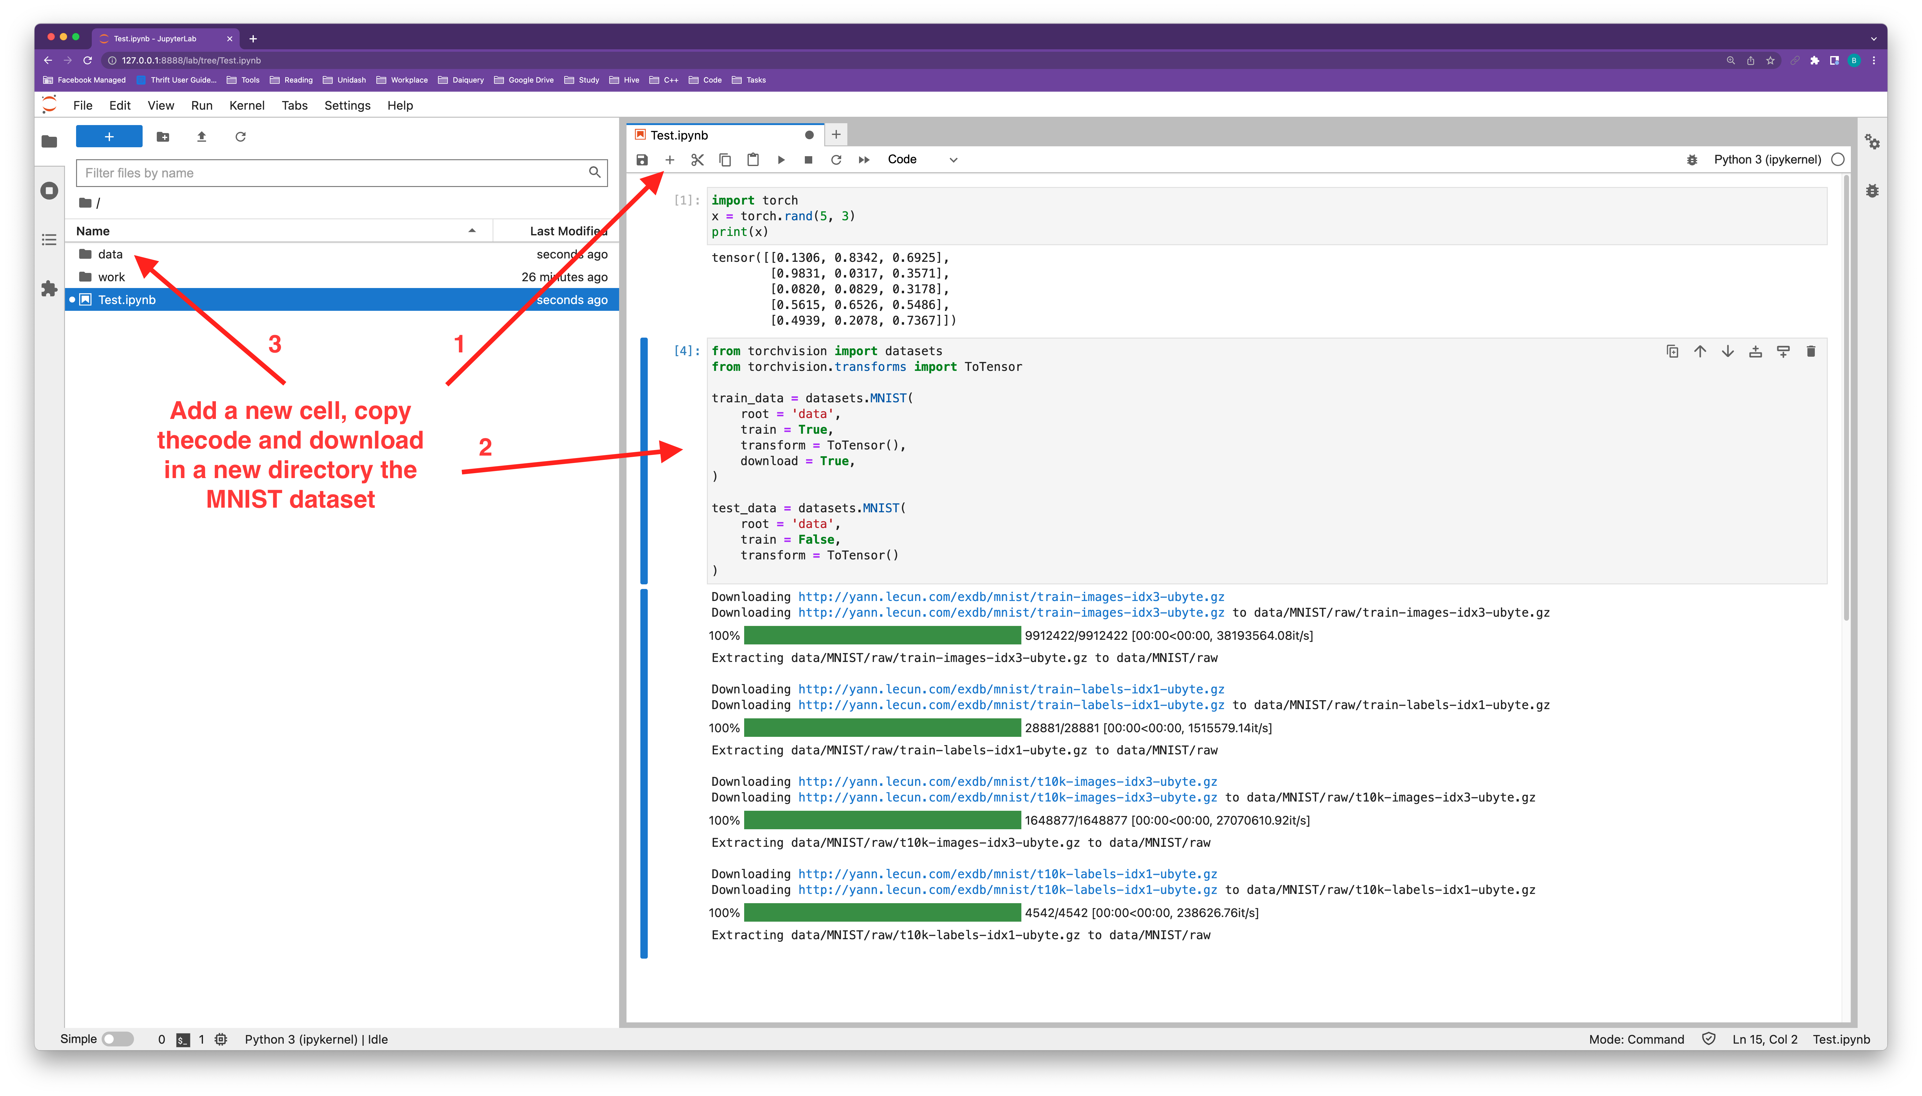The image size is (1922, 1096).
Task: Delete the cell using trash icon
Action: [x=1810, y=351]
